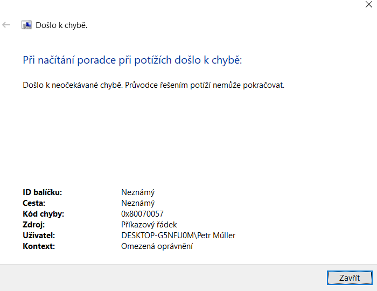Click the 'Cesta:' label

coord(34,203)
